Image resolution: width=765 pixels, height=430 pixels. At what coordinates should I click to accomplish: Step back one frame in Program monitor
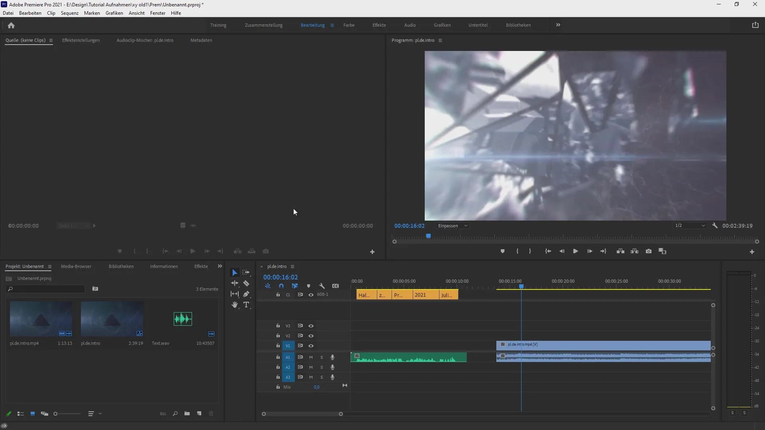(x=562, y=251)
